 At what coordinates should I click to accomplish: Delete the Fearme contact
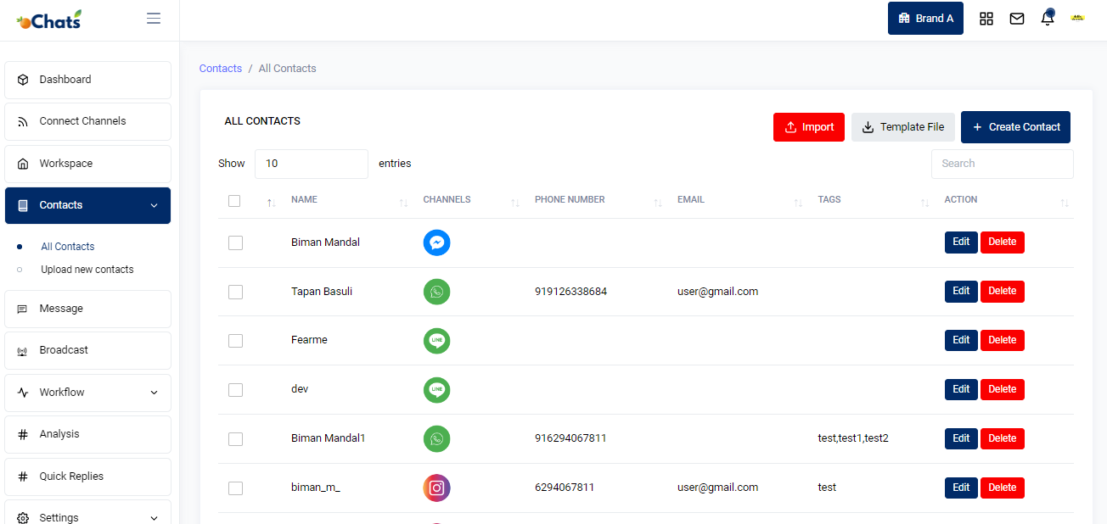(1003, 341)
